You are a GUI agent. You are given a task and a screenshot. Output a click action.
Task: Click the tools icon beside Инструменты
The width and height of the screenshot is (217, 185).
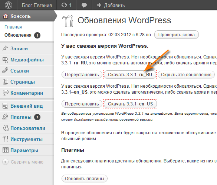[x=6, y=139]
